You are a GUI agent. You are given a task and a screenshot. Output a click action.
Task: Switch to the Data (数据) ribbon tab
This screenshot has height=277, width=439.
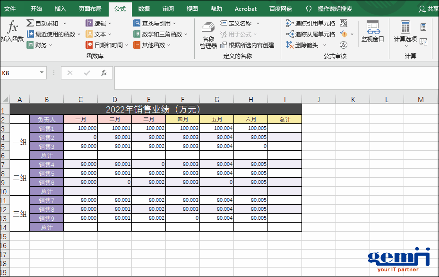[x=144, y=9]
